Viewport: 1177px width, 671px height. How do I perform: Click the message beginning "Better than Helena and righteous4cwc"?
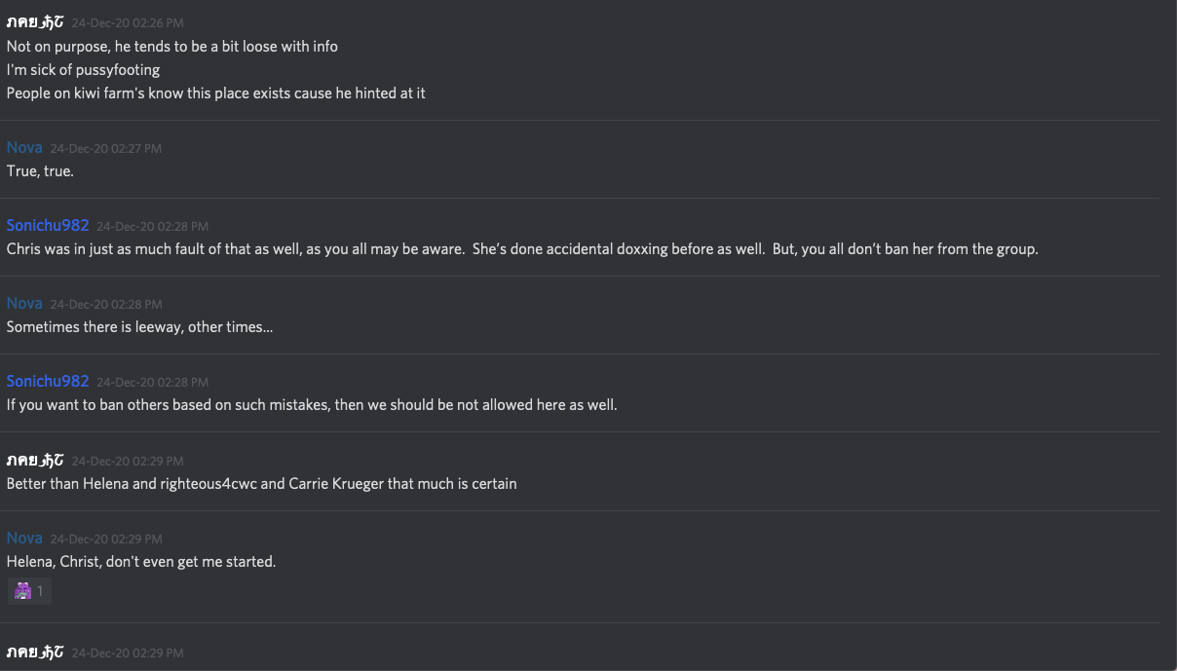[261, 483]
